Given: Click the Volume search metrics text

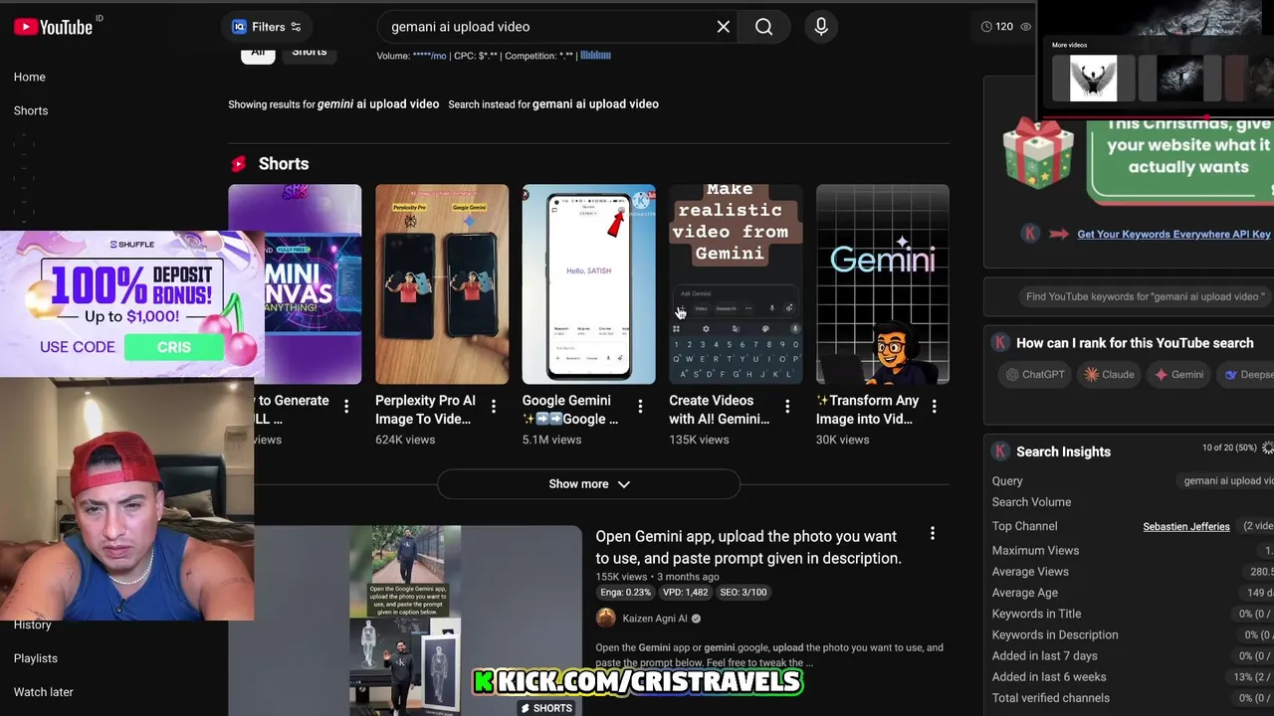Looking at the screenshot, I should coord(494,56).
